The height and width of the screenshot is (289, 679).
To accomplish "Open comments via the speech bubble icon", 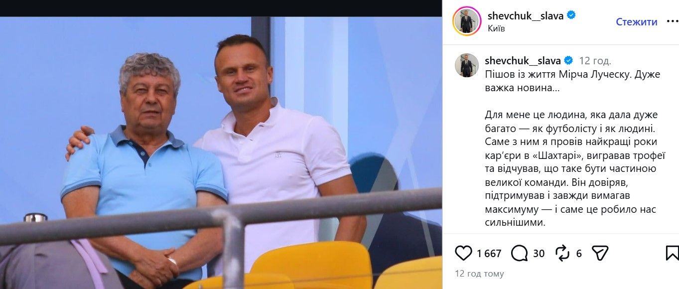I will point(520,253).
